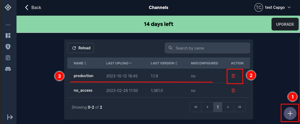Delete the no_access channel
The width and height of the screenshot is (300, 124).
point(233,91)
